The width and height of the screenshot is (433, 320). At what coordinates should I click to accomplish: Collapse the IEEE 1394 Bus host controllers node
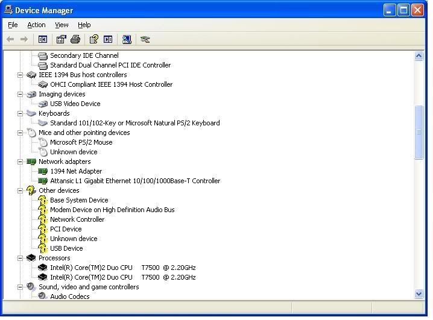click(x=20, y=75)
